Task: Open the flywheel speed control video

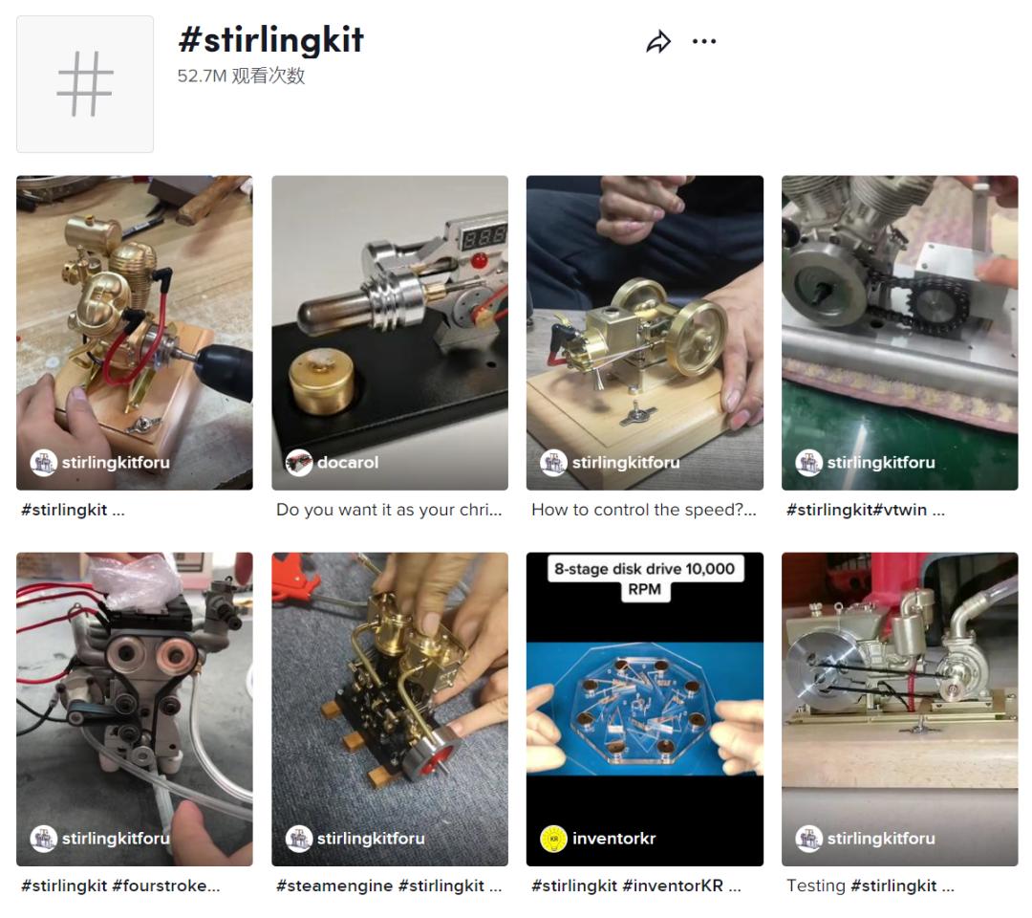Action: point(645,333)
